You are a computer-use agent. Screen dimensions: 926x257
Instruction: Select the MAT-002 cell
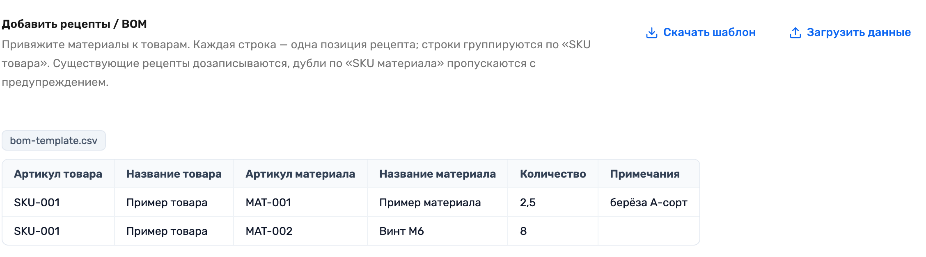pos(300,231)
